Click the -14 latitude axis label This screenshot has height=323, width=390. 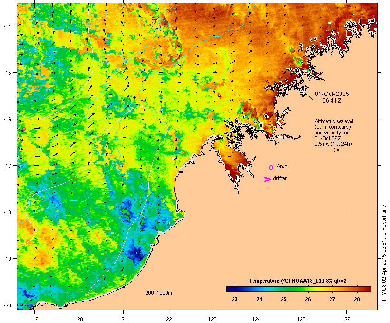(7, 26)
